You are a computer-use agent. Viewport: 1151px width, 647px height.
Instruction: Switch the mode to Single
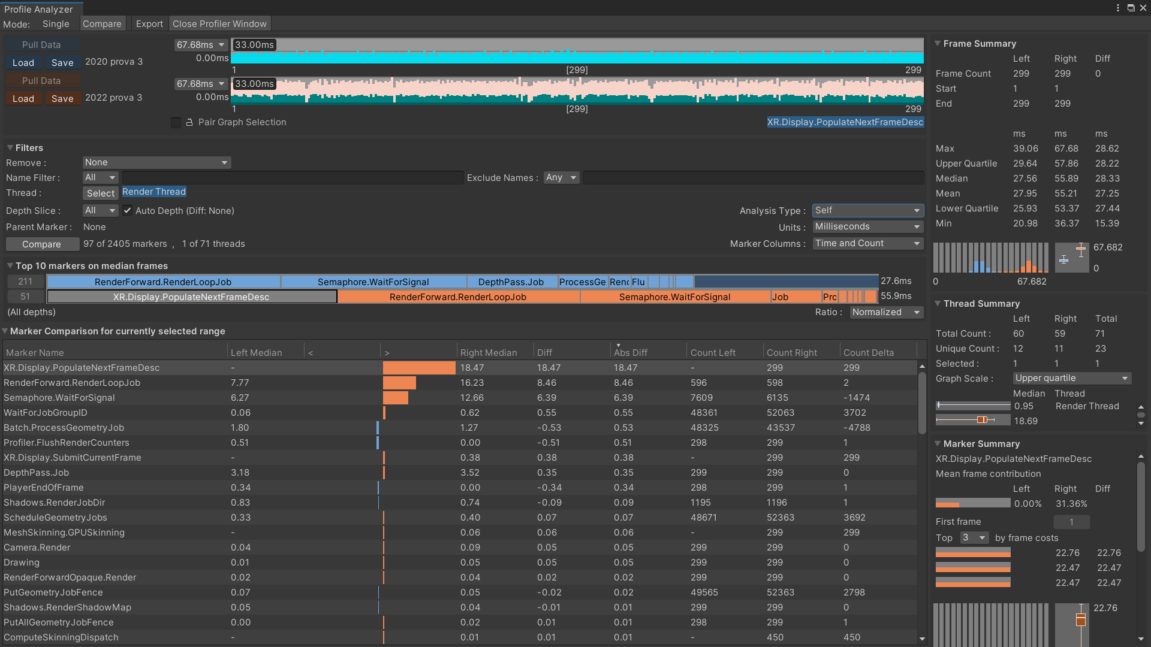coord(56,24)
